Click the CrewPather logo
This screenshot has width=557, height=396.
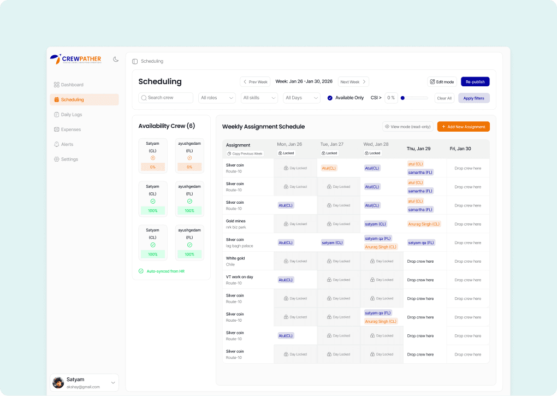tap(75, 59)
